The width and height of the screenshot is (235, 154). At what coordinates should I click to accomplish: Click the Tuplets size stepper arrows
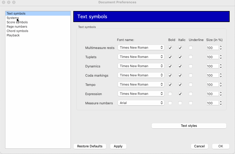click(x=221, y=57)
